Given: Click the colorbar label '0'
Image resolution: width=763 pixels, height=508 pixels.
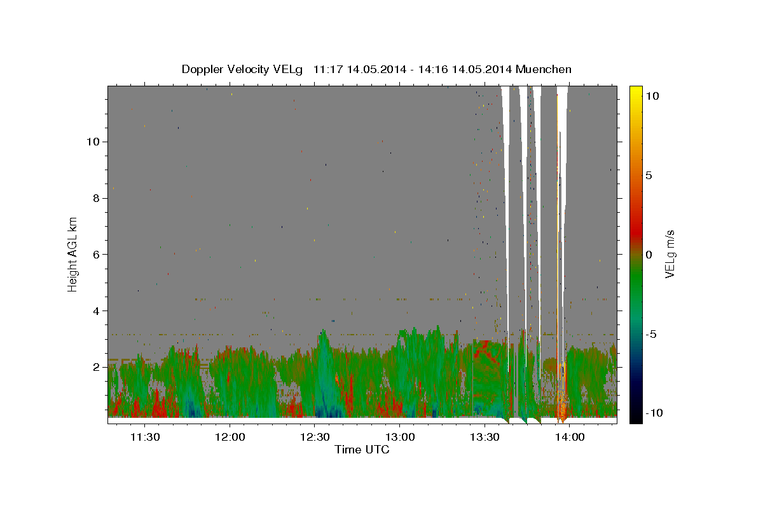Looking at the screenshot, I should 649,254.
